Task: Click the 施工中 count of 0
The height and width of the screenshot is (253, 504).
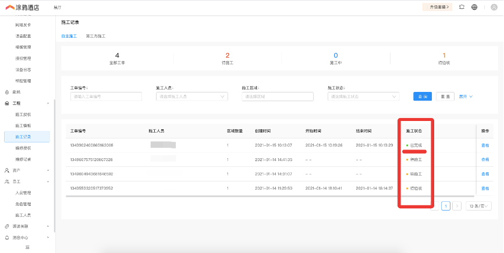Action: coord(336,56)
